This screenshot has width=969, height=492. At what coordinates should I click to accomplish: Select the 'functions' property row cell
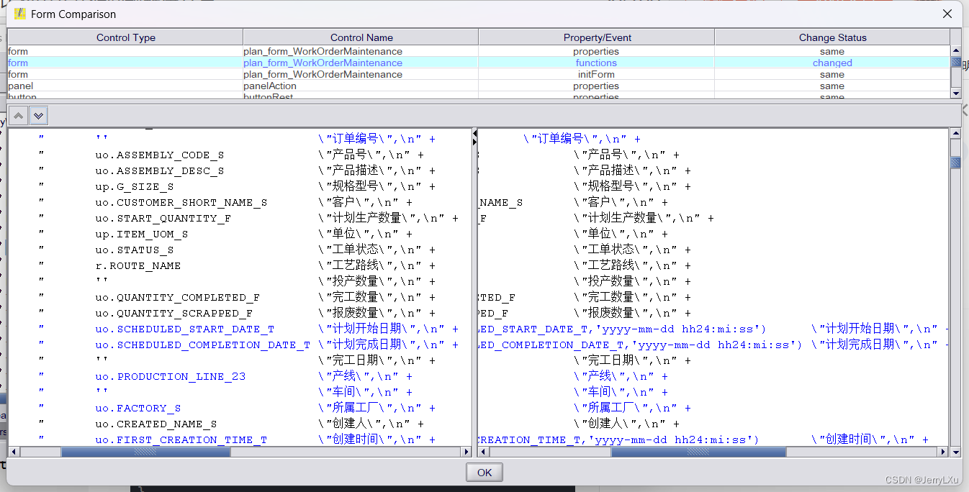click(596, 63)
